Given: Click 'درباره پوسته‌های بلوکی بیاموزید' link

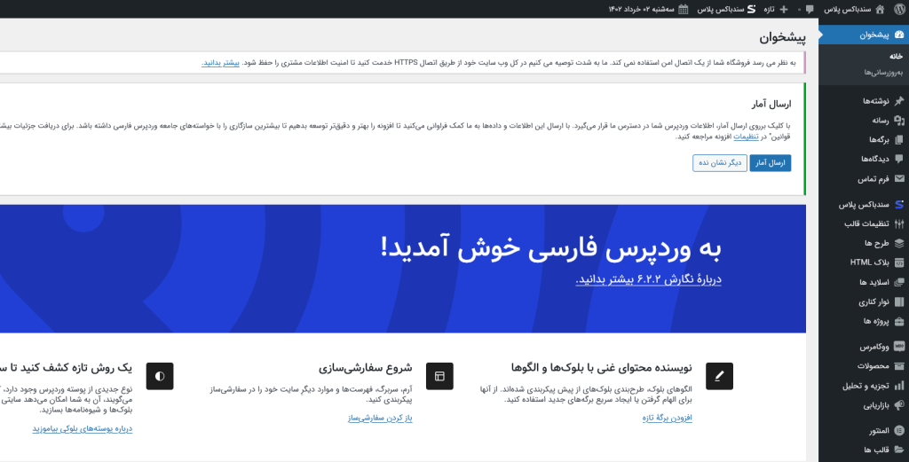Looking at the screenshot, I should (x=83, y=428).
